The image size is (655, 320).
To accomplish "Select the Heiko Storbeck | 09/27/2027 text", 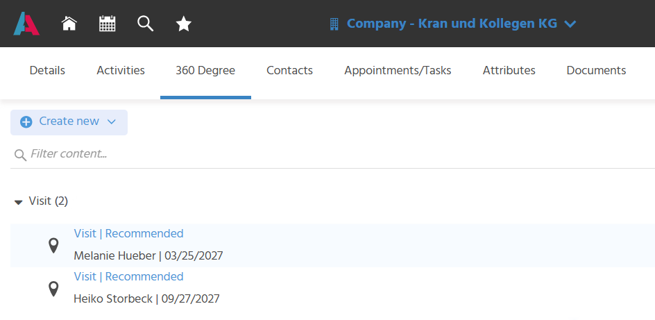I will click(x=146, y=299).
